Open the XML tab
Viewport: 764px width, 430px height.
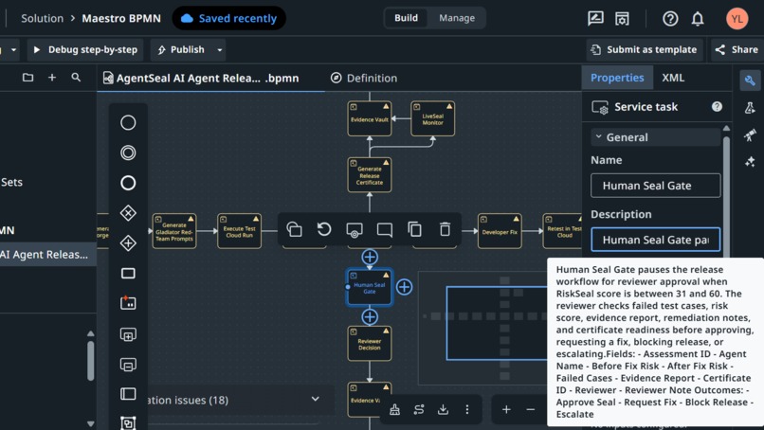point(673,78)
